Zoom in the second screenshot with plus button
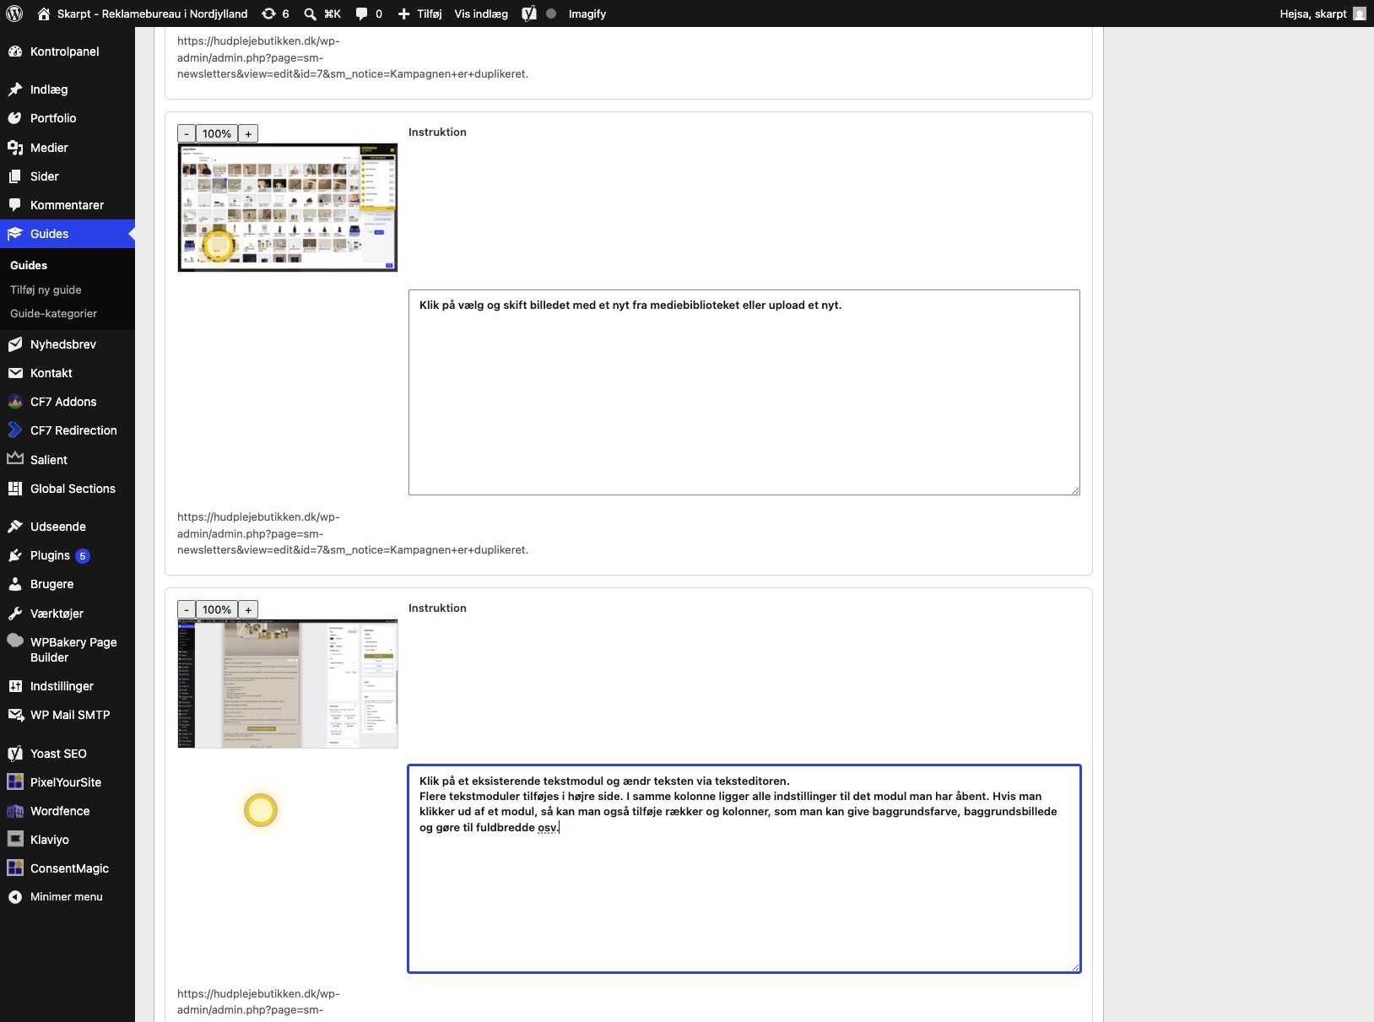This screenshot has width=1374, height=1022. point(248,609)
